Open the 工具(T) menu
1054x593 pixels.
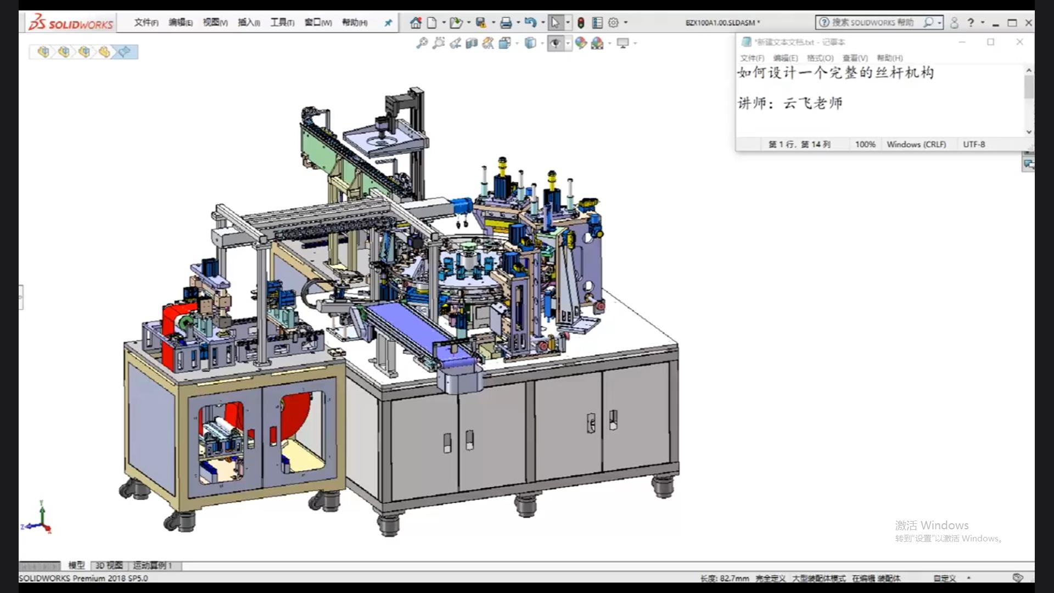(x=282, y=23)
